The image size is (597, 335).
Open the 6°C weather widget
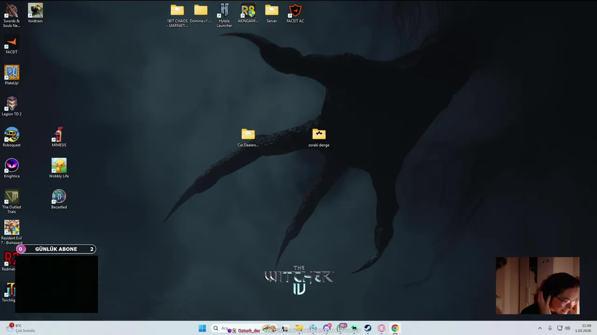[21, 328]
